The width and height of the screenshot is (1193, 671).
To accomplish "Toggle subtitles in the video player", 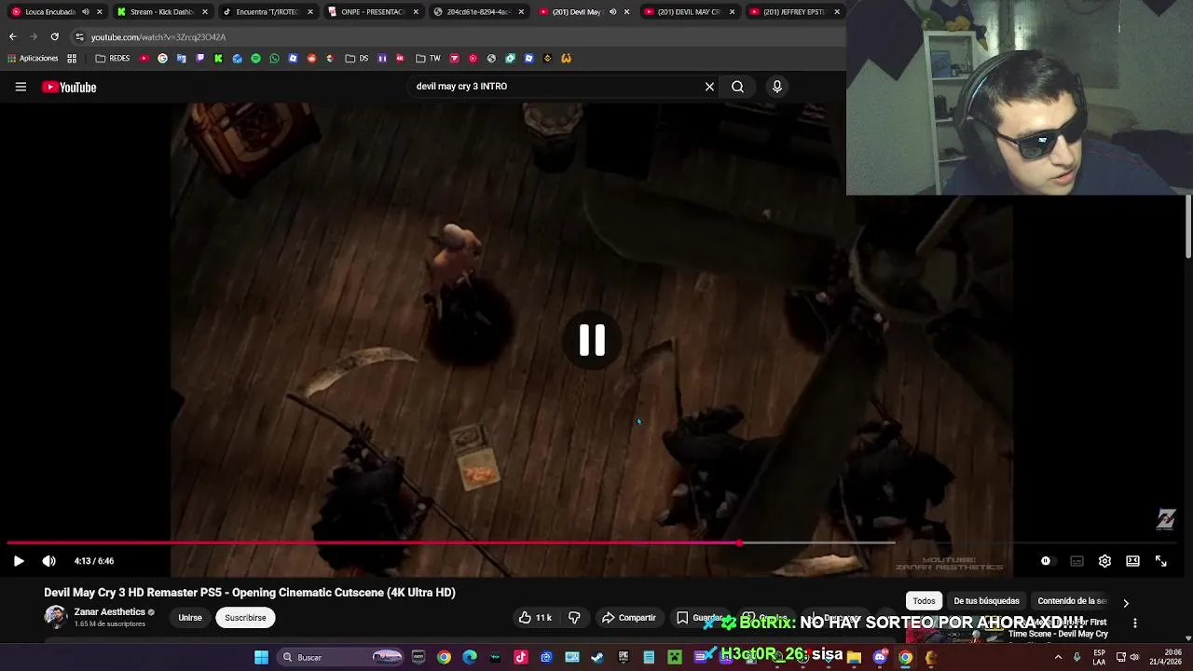I will point(1076,561).
